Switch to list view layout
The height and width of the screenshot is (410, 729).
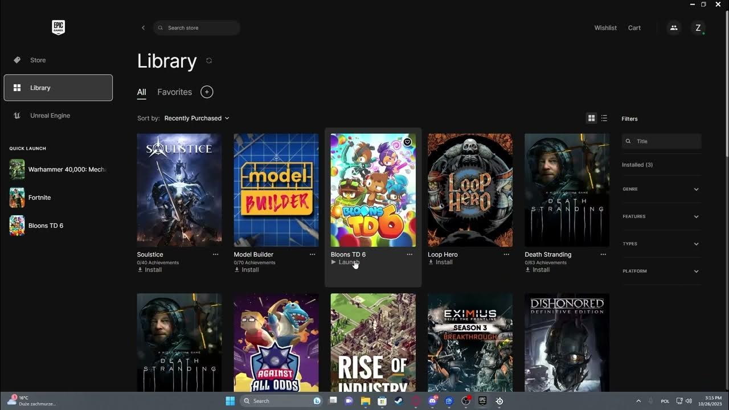click(x=604, y=118)
